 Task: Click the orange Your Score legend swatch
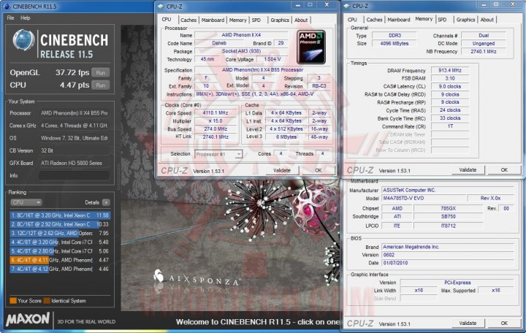coord(13,301)
